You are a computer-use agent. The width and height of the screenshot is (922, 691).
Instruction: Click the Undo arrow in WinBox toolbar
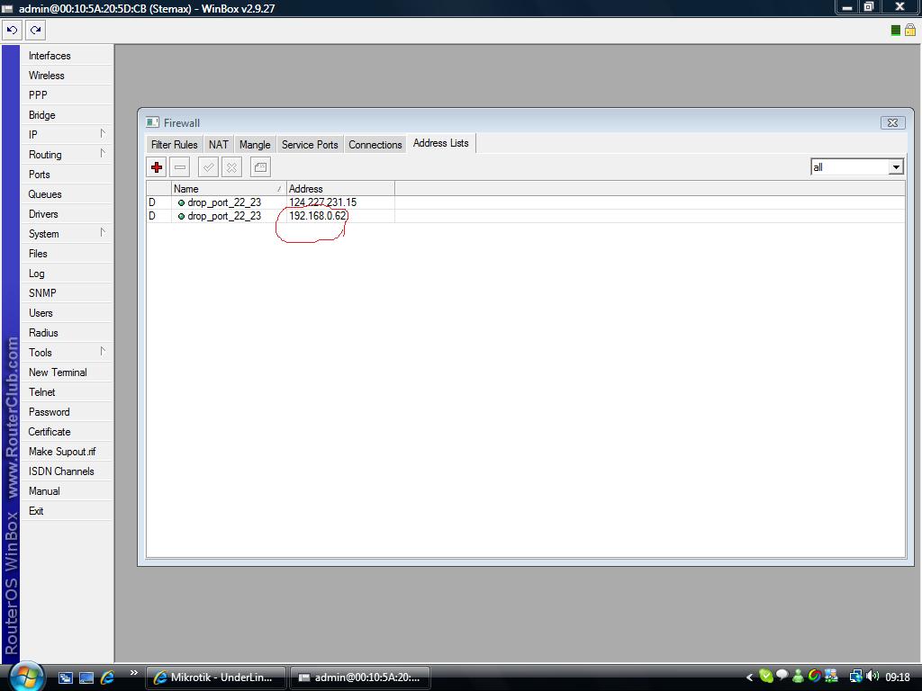(12, 30)
